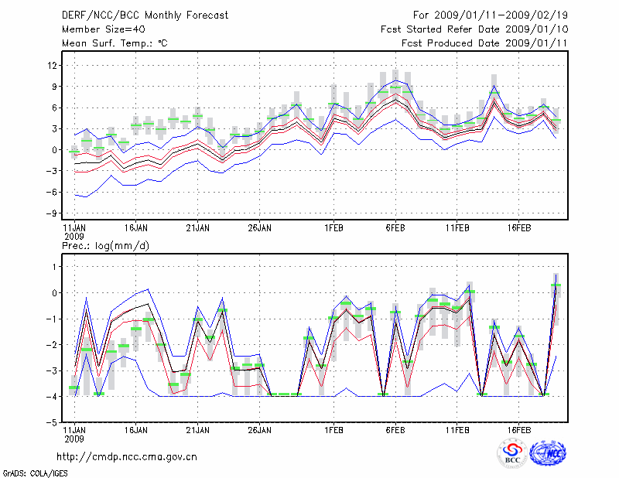The width and height of the screenshot is (619, 478).
Task: Click the 12 value on temperature y-axis
Action: [x=53, y=66]
